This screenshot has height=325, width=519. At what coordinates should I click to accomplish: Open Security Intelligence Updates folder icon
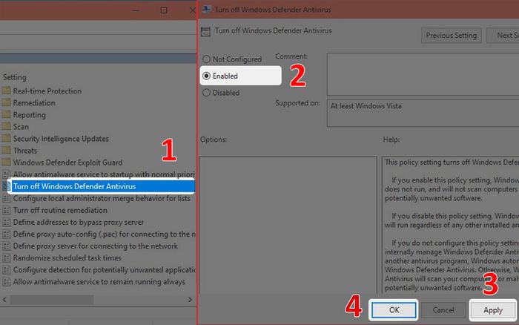[6, 139]
